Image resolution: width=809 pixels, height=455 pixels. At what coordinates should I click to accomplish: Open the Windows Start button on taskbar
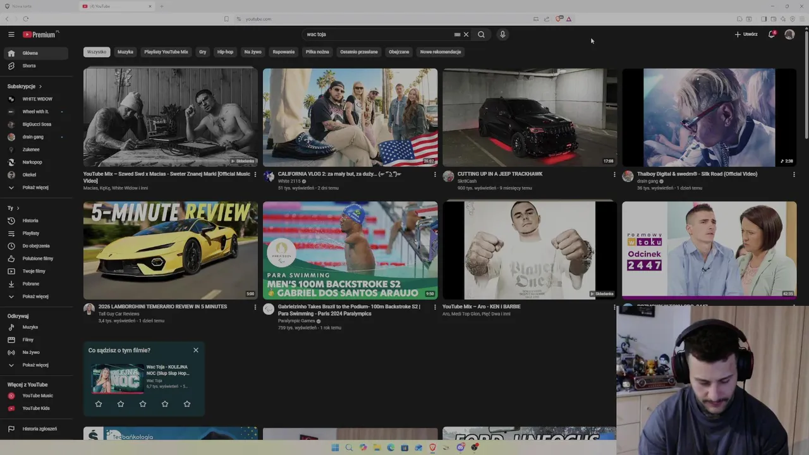335,447
